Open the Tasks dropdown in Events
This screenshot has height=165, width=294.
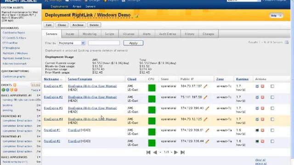click(x=36, y=90)
